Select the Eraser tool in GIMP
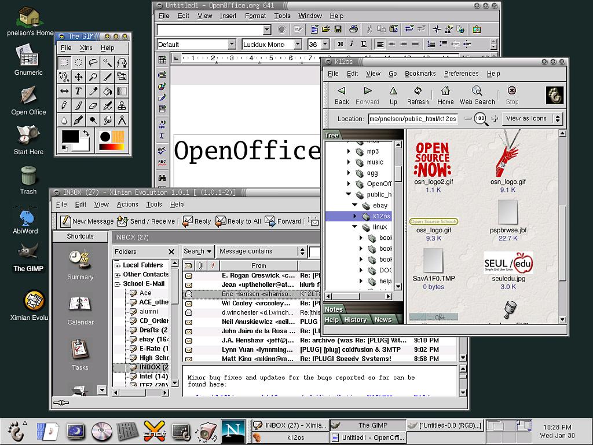 pyautogui.click(x=93, y=105)
